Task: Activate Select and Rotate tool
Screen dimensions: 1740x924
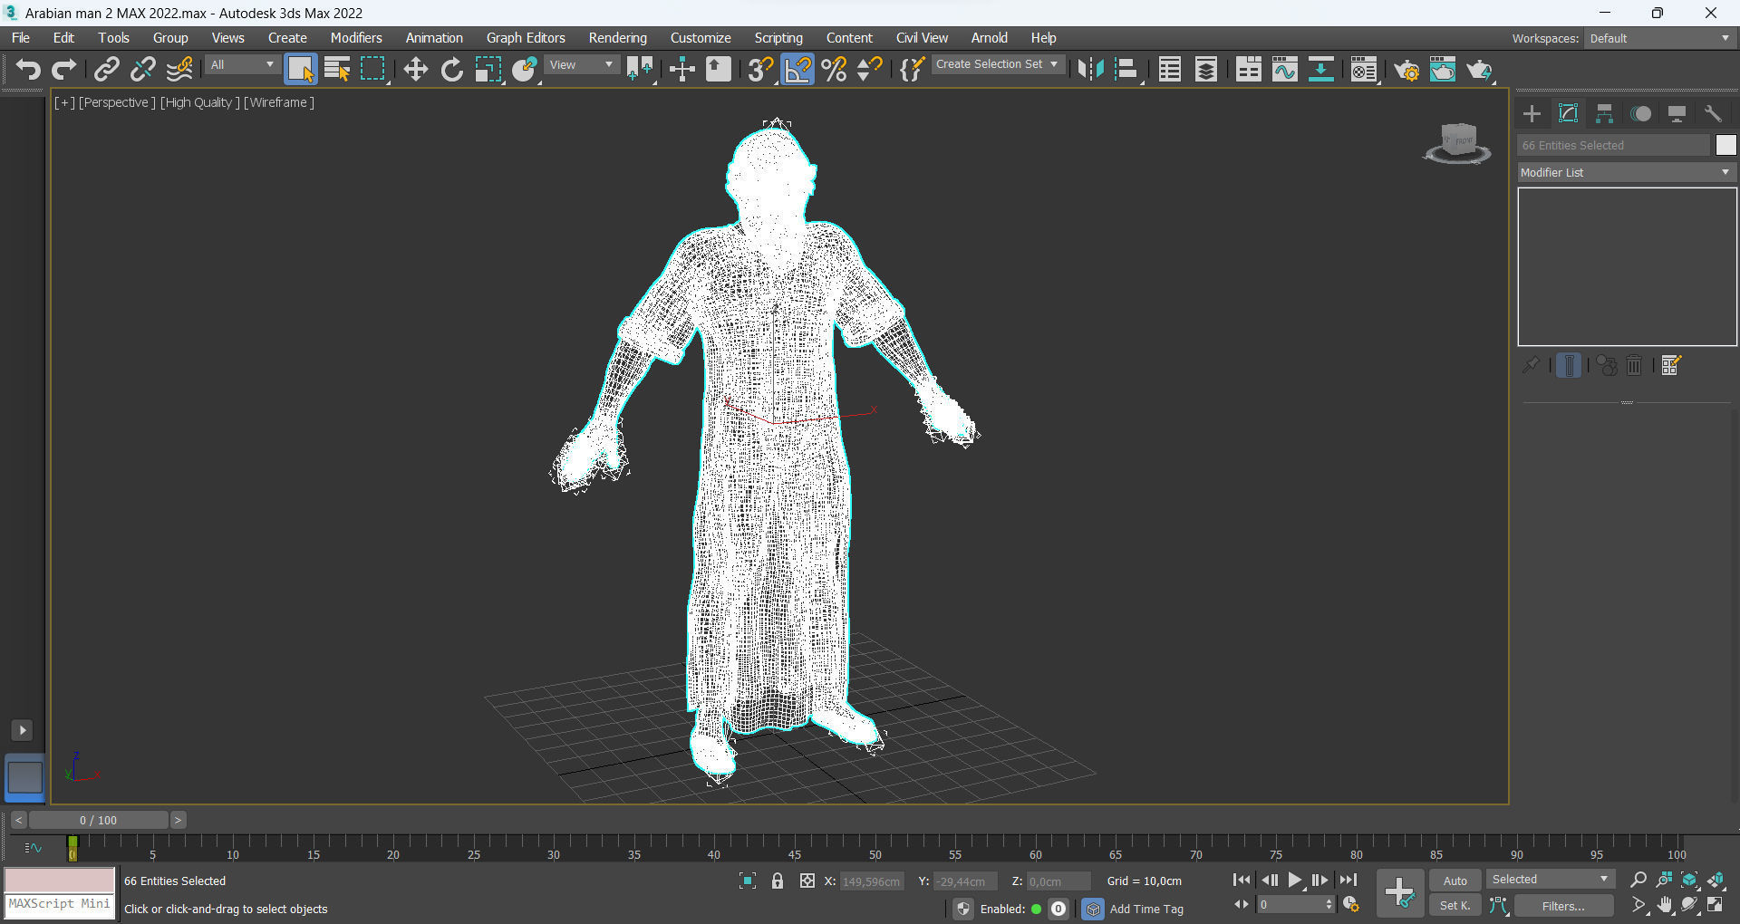Action: pyautogui.click(x=451, y=69)
